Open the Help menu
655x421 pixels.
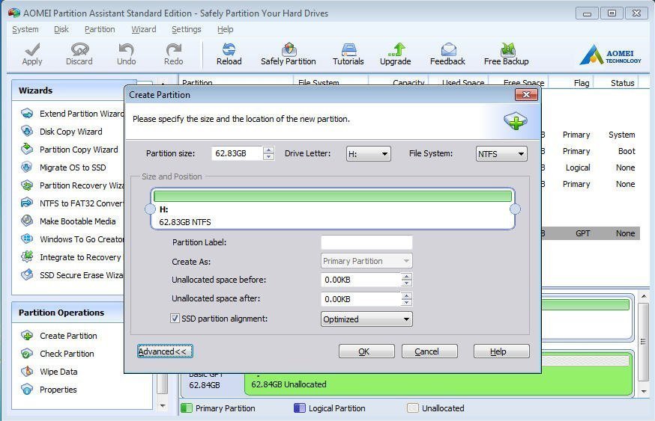225,29
